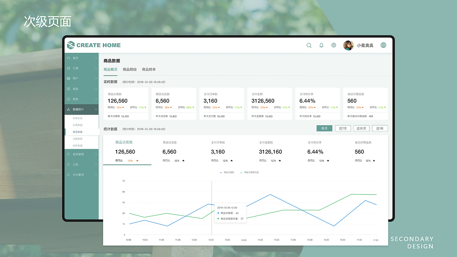
Task: Click realtime 支付订单数 card value 3,160
Action: tap(210, 101)
